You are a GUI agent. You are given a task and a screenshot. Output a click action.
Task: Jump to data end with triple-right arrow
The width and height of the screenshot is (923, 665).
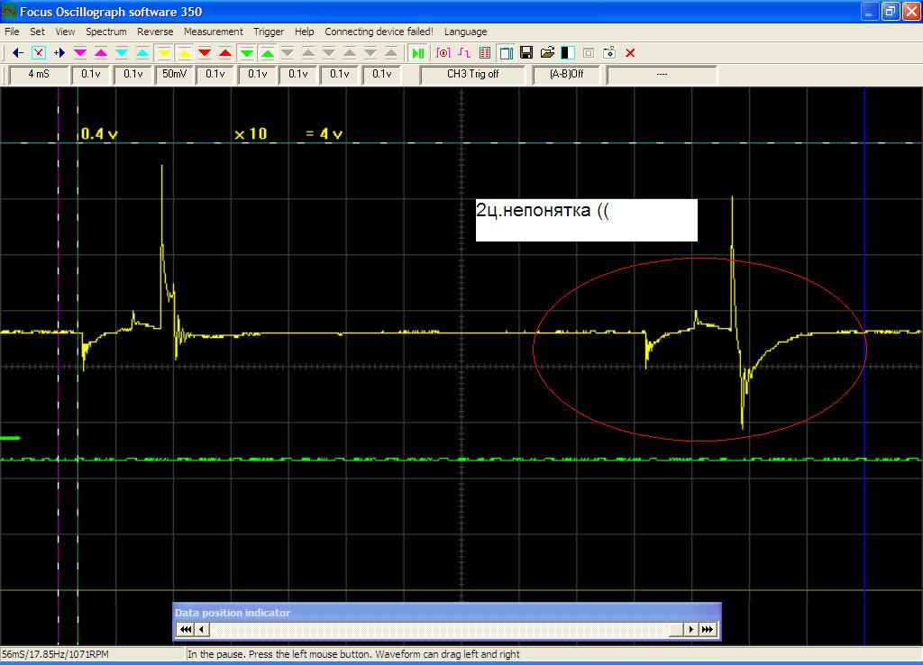click(x=708, y=629)
